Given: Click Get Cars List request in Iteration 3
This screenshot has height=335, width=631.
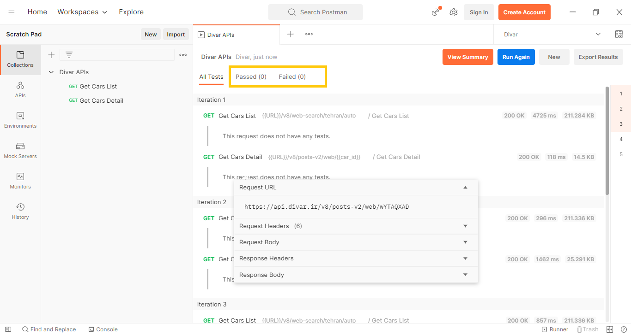Looking at the screenshot, I should pos(237,321).
